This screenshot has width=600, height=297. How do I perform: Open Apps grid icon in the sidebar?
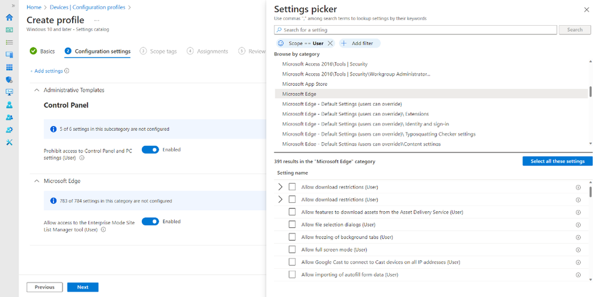click(x=9, y=67)
